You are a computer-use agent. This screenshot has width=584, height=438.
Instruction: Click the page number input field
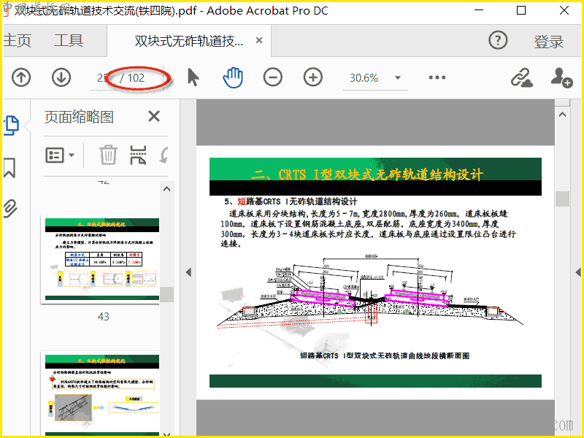tap(102, 78)
